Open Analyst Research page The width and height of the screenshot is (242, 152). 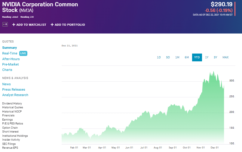coord(15,95)
